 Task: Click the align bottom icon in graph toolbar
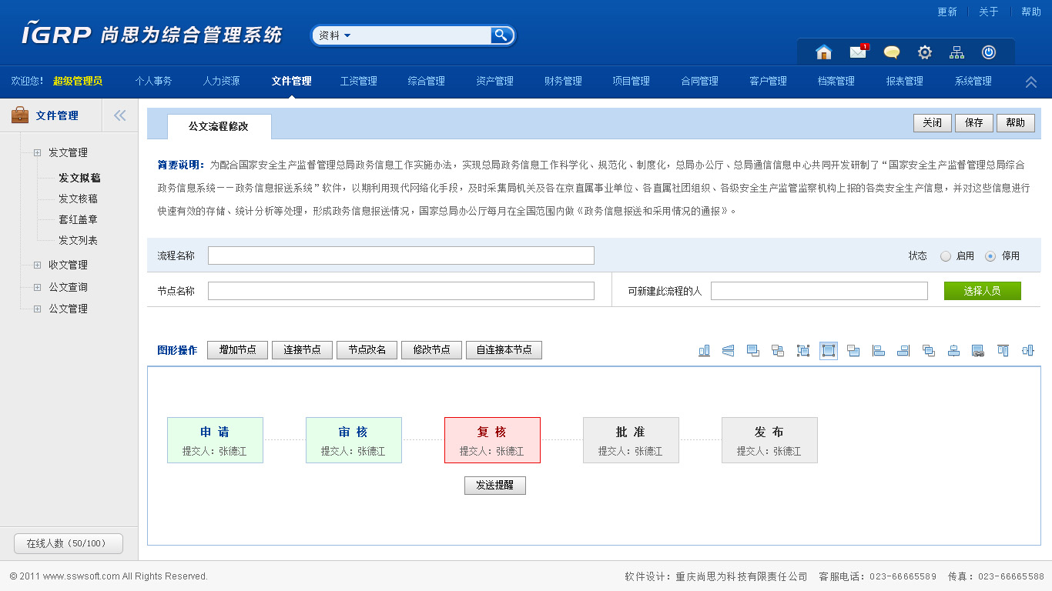point(704,351)
